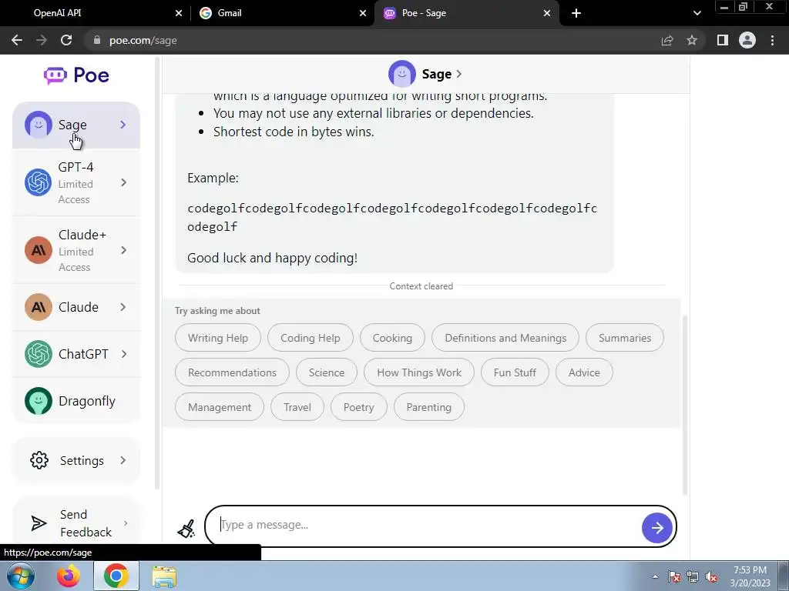Click the Settings gear icon

(39, 460)
